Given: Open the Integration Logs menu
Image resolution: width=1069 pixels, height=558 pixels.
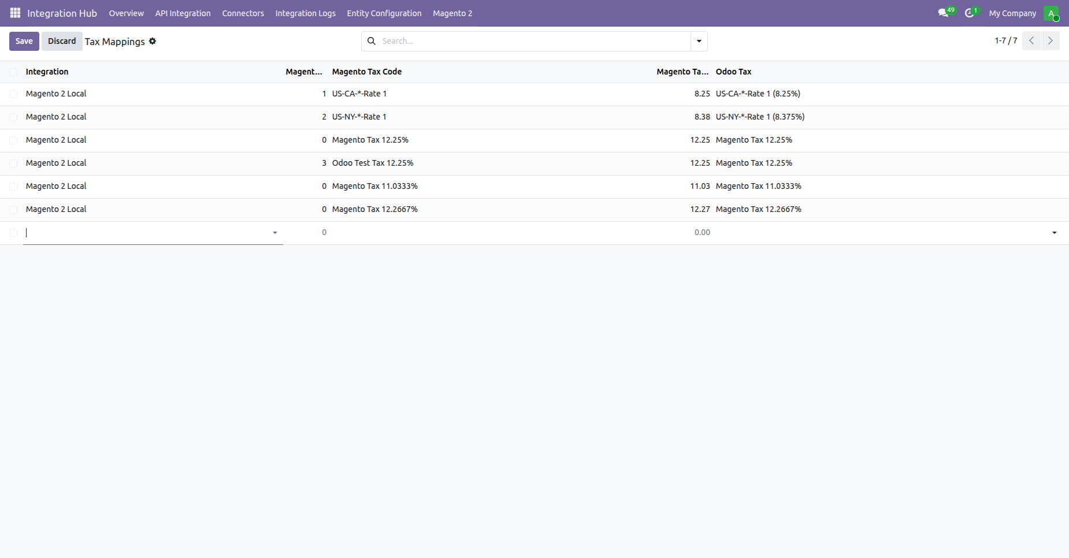Looking at the screenshot, I should (305, 13).
